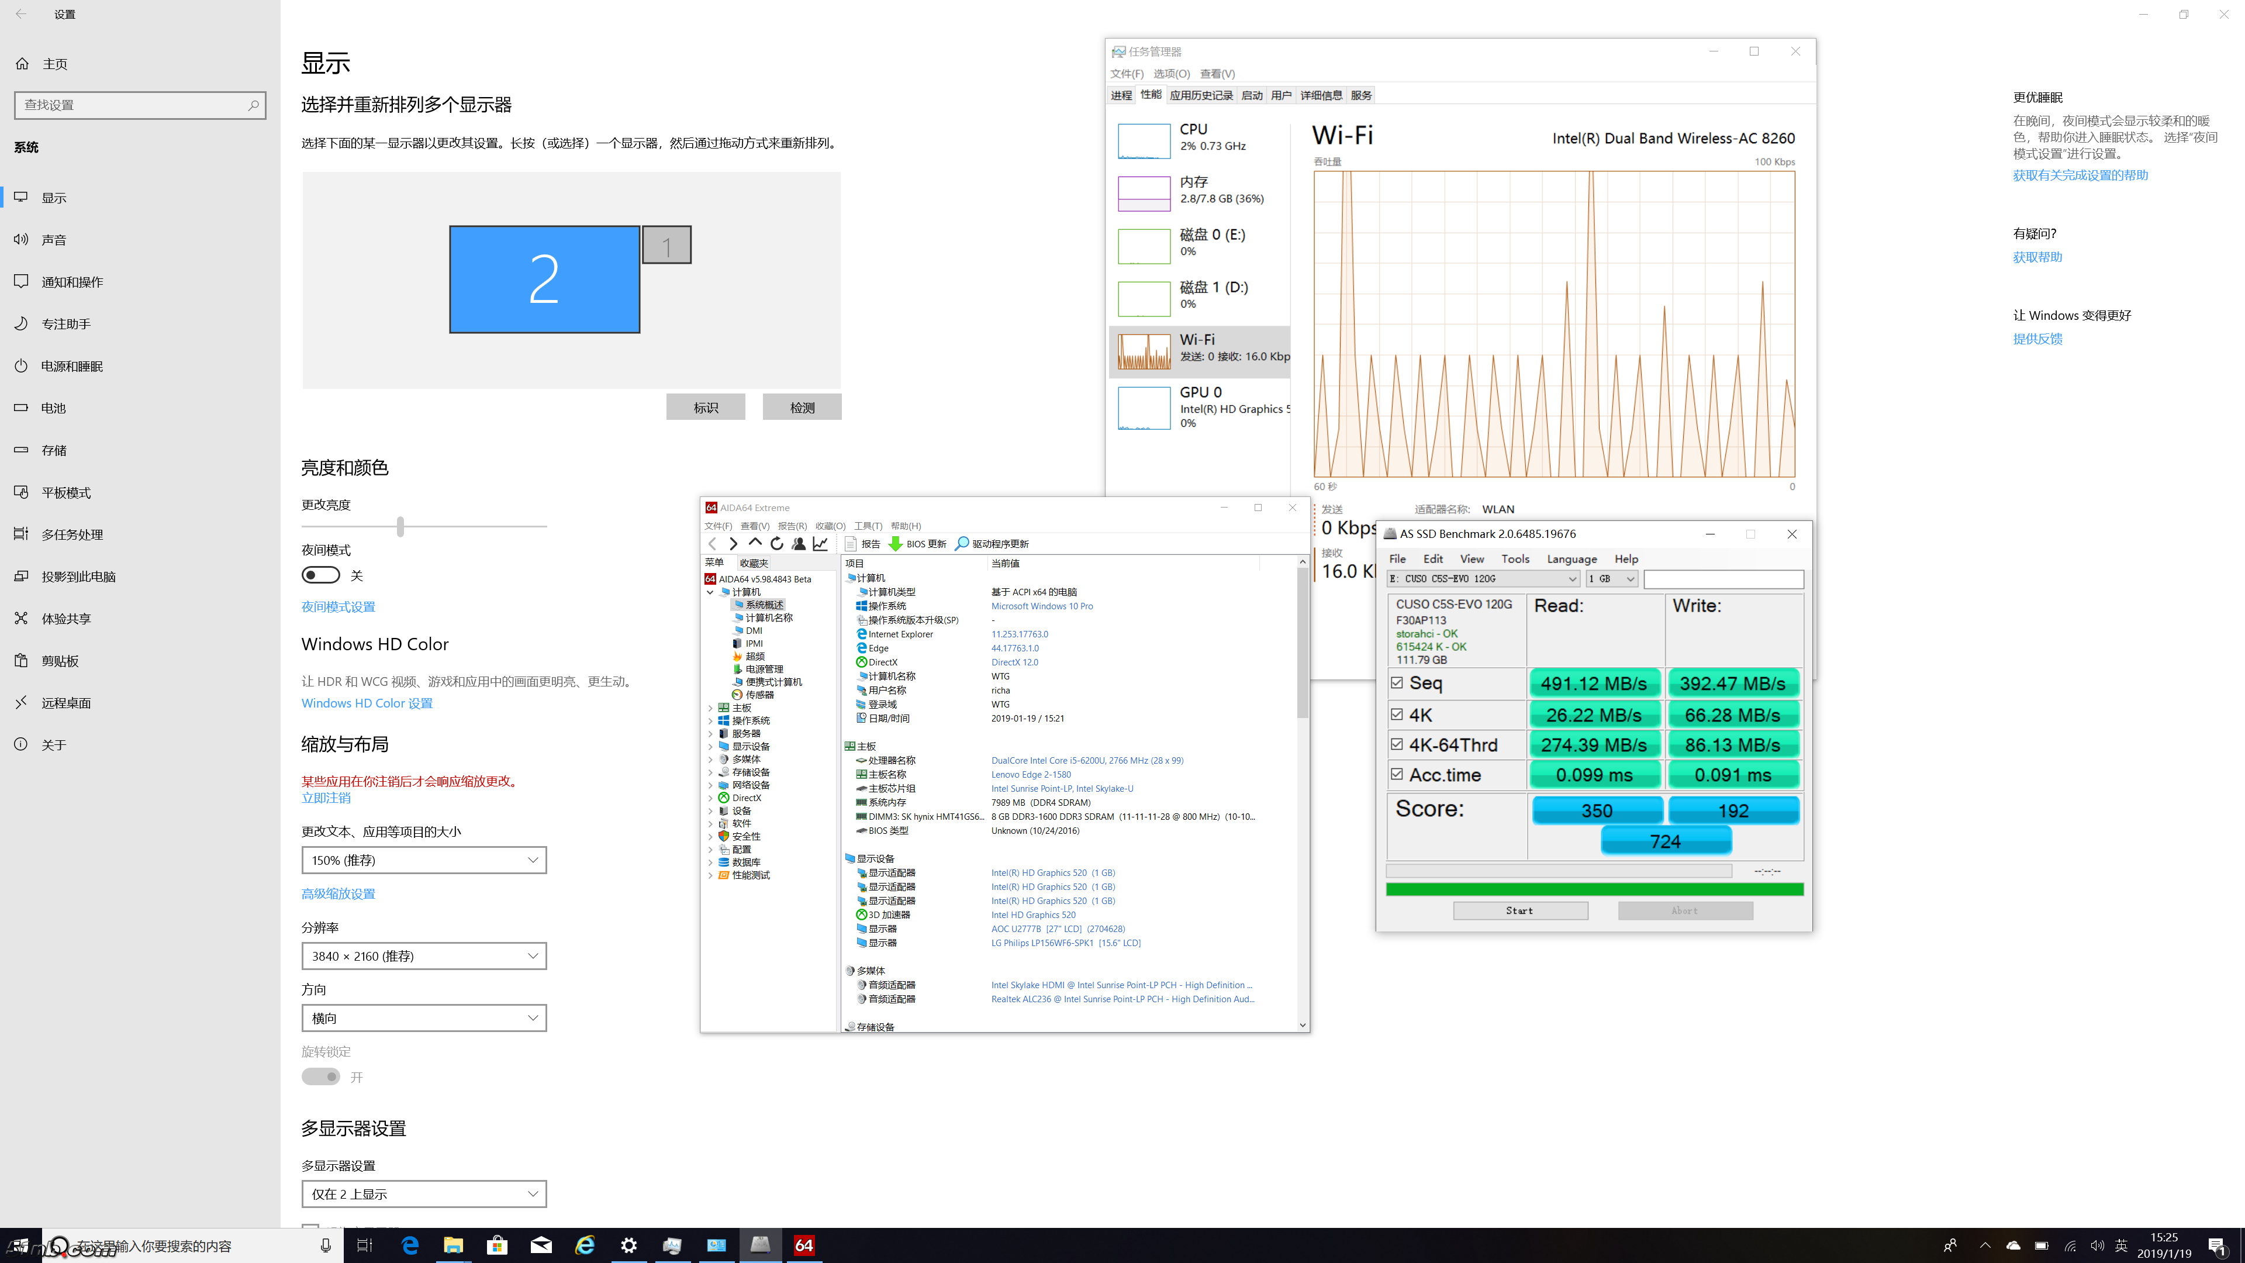This screenshot has width=2245, height=1263.
Task: Click AIDA64 graph chart toolbar icon
Action: coord(821,543)
